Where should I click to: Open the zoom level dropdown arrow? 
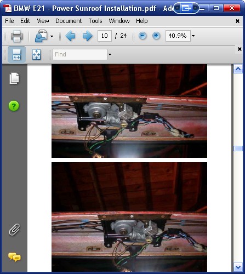(x=193, y=36)
